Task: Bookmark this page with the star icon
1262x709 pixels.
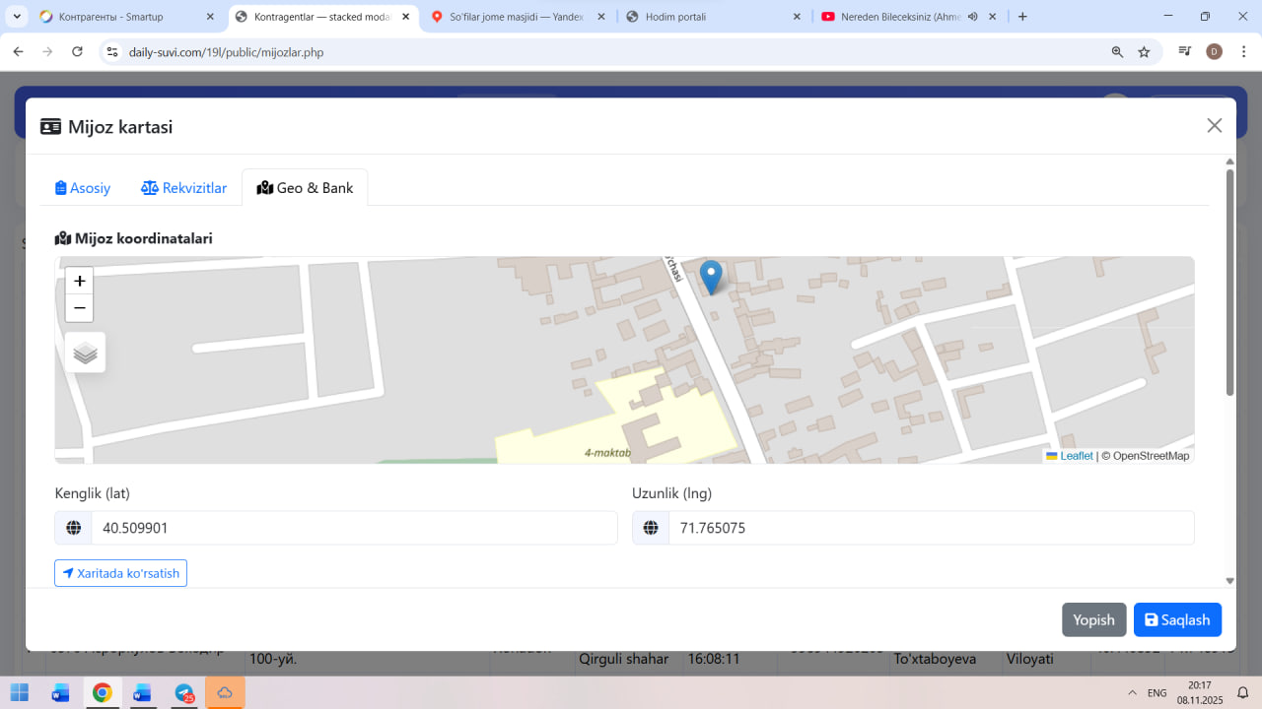Action: coord(1144,52)
